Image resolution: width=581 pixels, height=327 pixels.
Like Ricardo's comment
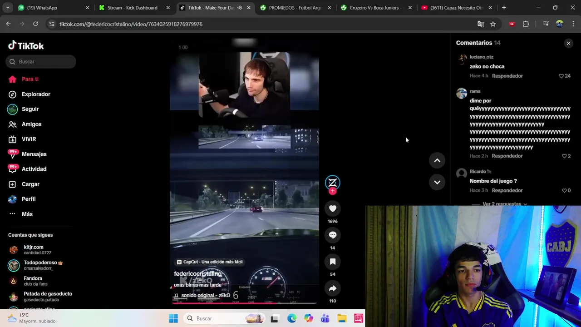coord(564,190)
